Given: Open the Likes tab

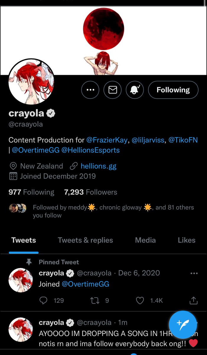Looking at the screenshot, I should click(x=187, y=240).
